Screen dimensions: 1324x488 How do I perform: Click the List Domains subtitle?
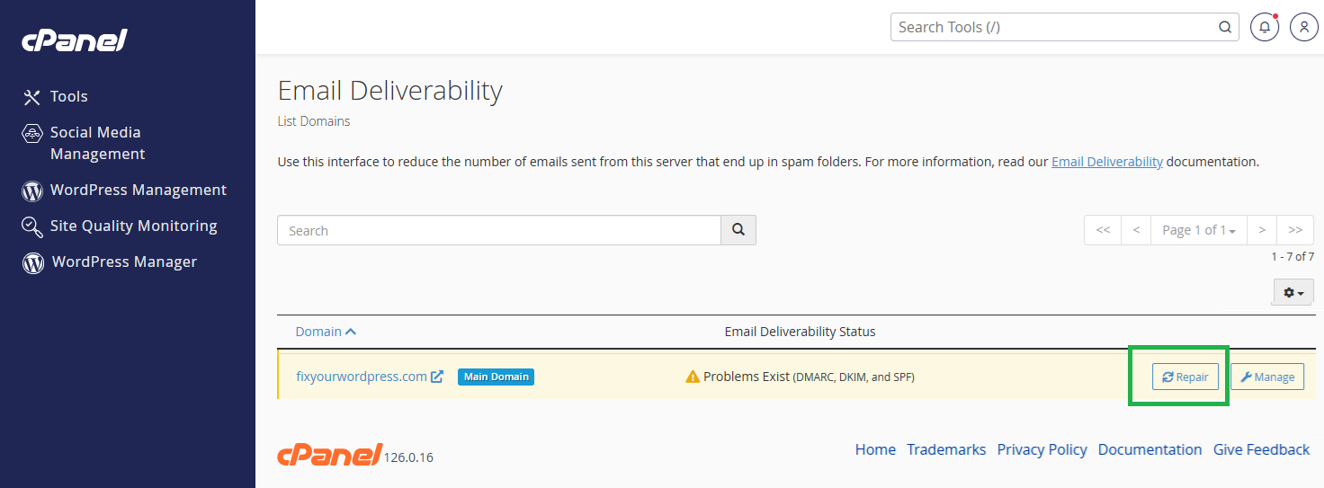point(314,120)
